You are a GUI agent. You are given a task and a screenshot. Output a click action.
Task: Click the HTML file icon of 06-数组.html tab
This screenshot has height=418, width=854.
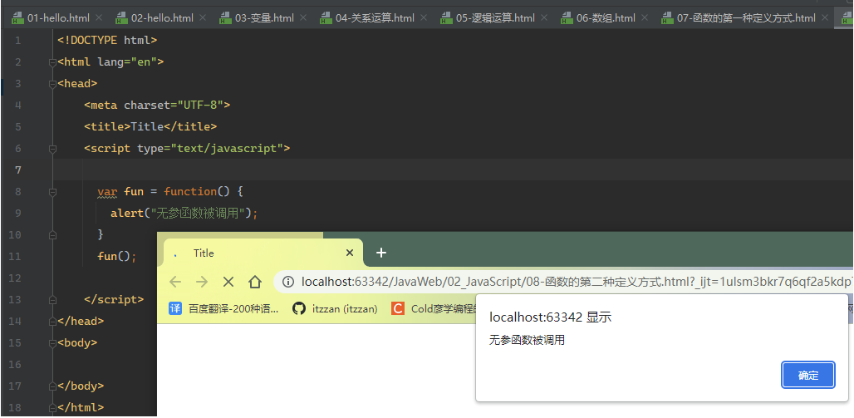(567, 18)
